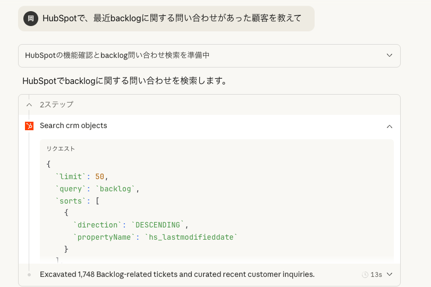Click the 13s duration label
This screenshot has height=287, width=431.
(376, 275)
